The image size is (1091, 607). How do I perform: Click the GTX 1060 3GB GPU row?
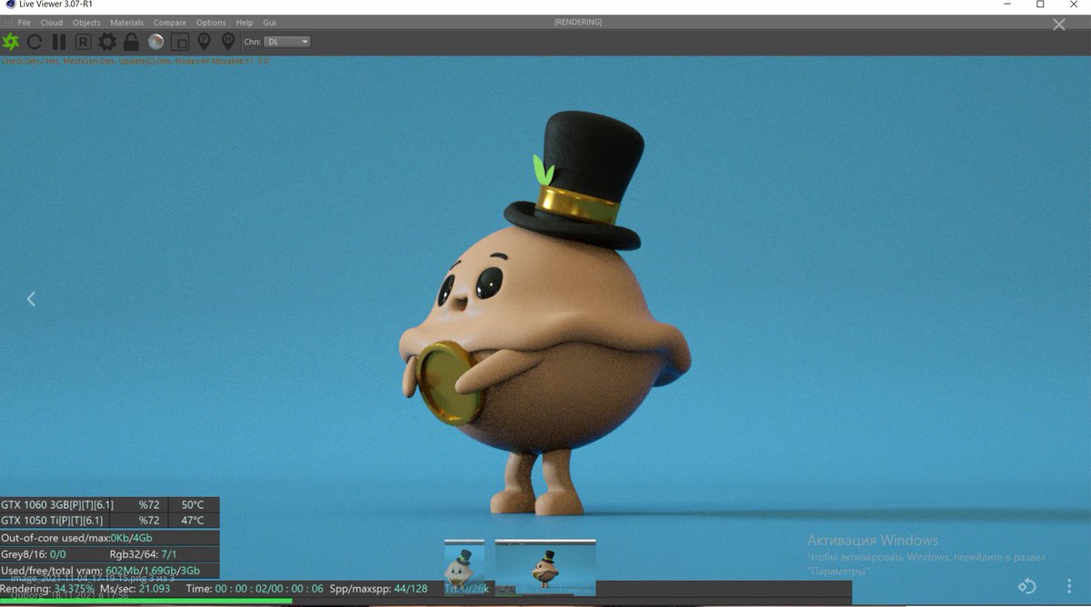click(110, 504)
